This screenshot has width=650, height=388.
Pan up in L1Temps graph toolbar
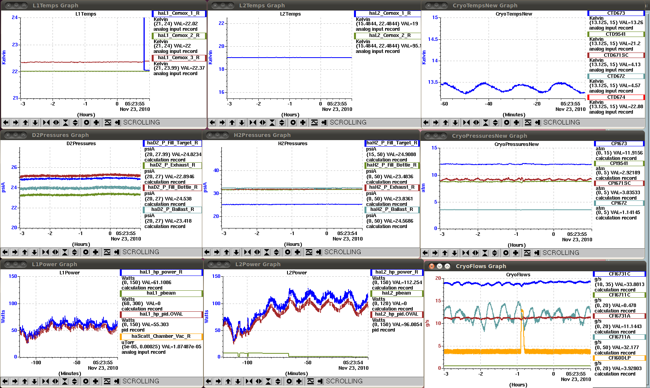pyautogui.click(x=25, y=123)
